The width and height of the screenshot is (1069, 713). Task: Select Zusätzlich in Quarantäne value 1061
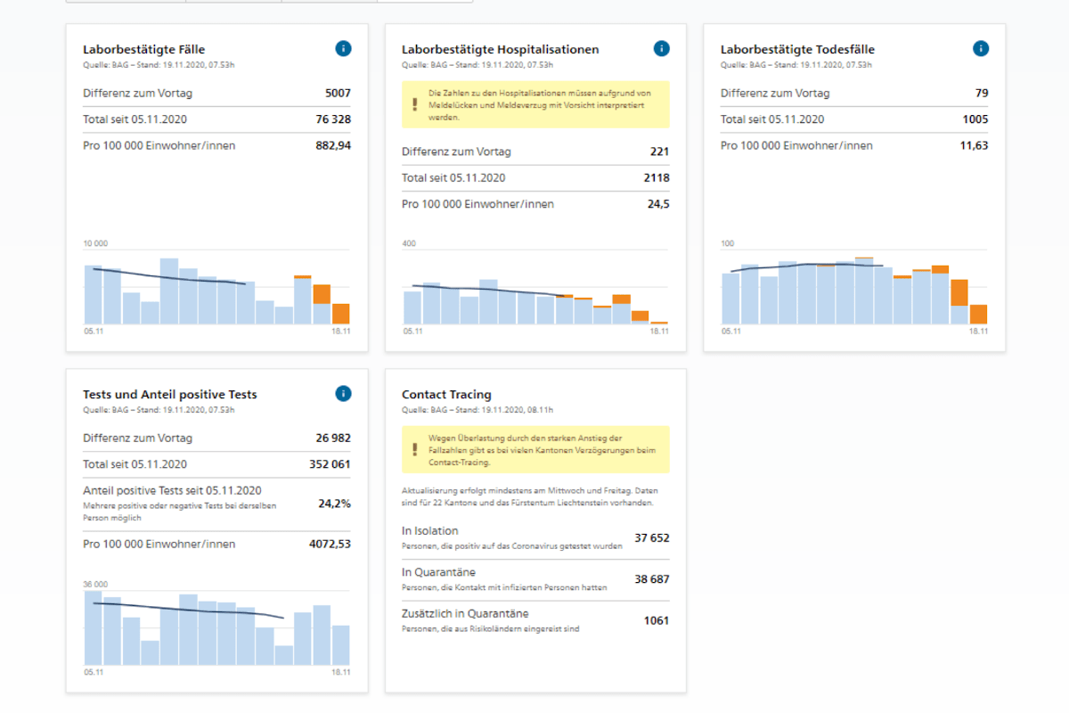point(657,621)
